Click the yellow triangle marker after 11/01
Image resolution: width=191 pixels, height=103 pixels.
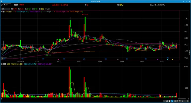point(173,59)
